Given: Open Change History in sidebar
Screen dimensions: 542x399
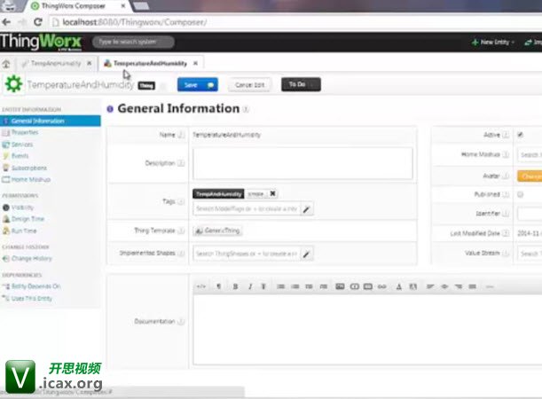Looking at the screenshot, I should [x=31, y=259].
